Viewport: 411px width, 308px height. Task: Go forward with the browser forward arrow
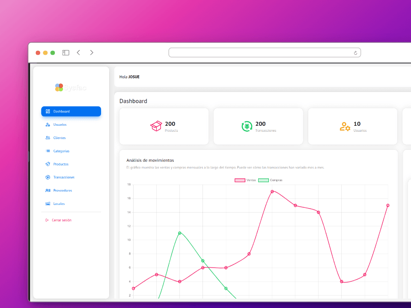point(92,53)
